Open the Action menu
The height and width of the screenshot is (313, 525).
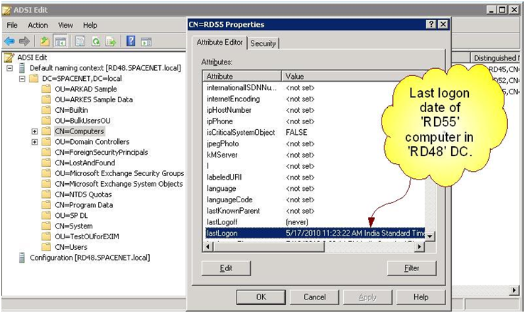(38, 25)
